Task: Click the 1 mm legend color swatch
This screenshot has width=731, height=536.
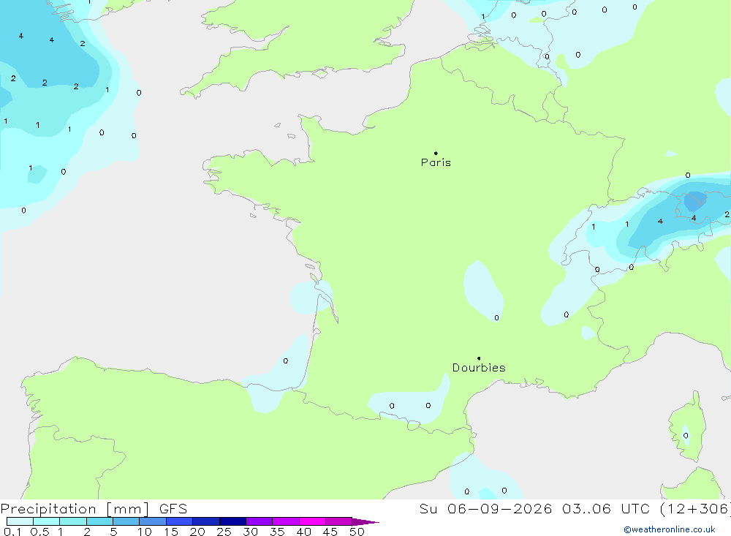Action: coord(73,521)
